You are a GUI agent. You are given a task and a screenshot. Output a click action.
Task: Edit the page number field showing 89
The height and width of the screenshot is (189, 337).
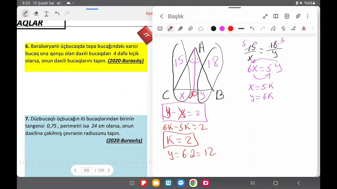[87, 170]
